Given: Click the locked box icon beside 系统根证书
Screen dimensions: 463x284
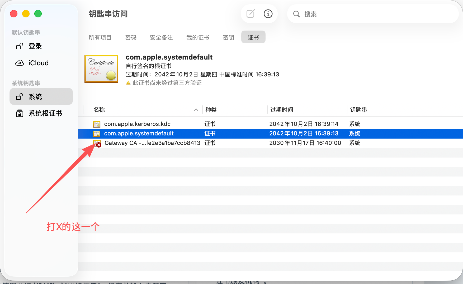Looking at the screenshot, I should click(x=20, y=113).
